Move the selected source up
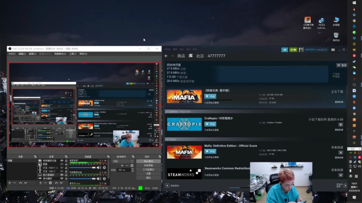Image resolution: width=362 pixels, height=203 pixels. click(x=56, y=183)
